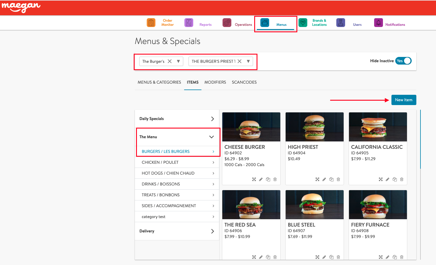Delete FIERY FURNACE using its trash icon
Viewport: 436px width, 265px height.
click(402, 257)
